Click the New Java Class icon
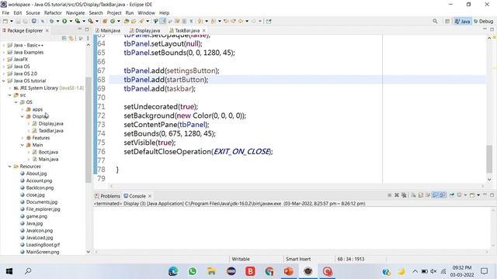Viewport: 497px width, 279px height. click(x=113, y=21)
